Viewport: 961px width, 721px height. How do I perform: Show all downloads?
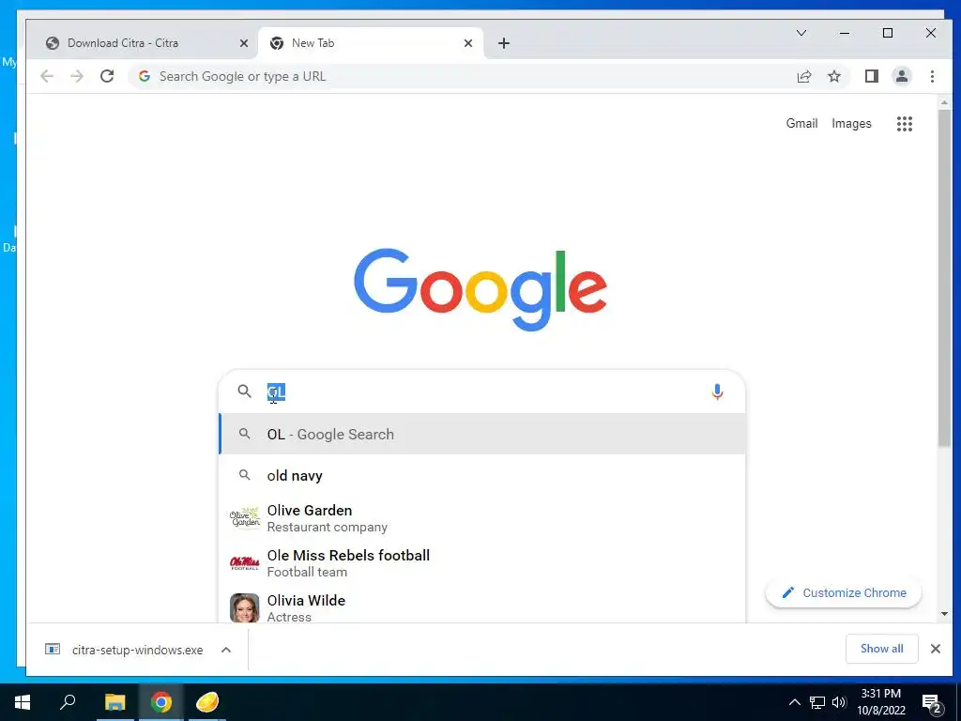point(882,649)
